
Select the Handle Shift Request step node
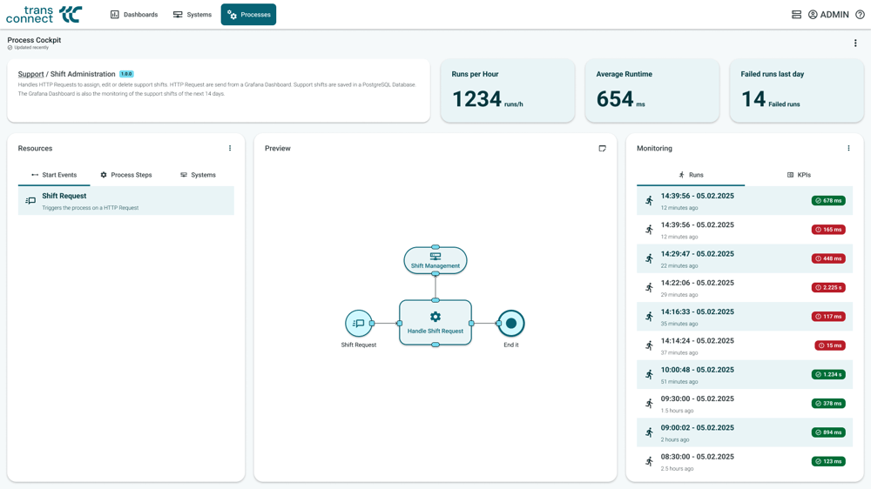click(435, 323)
